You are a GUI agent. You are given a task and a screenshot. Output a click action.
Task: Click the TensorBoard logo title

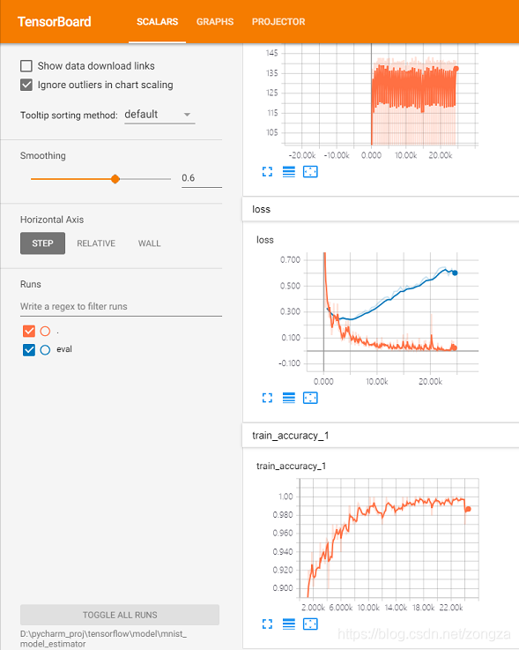coord(55,21)
